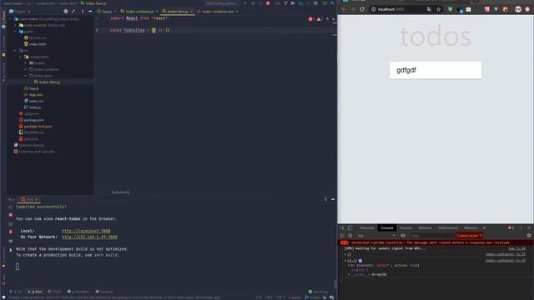This screenshot has height=300, width=534.
Task: Click the red error indicator in the editor
Action: click(310, 19)
